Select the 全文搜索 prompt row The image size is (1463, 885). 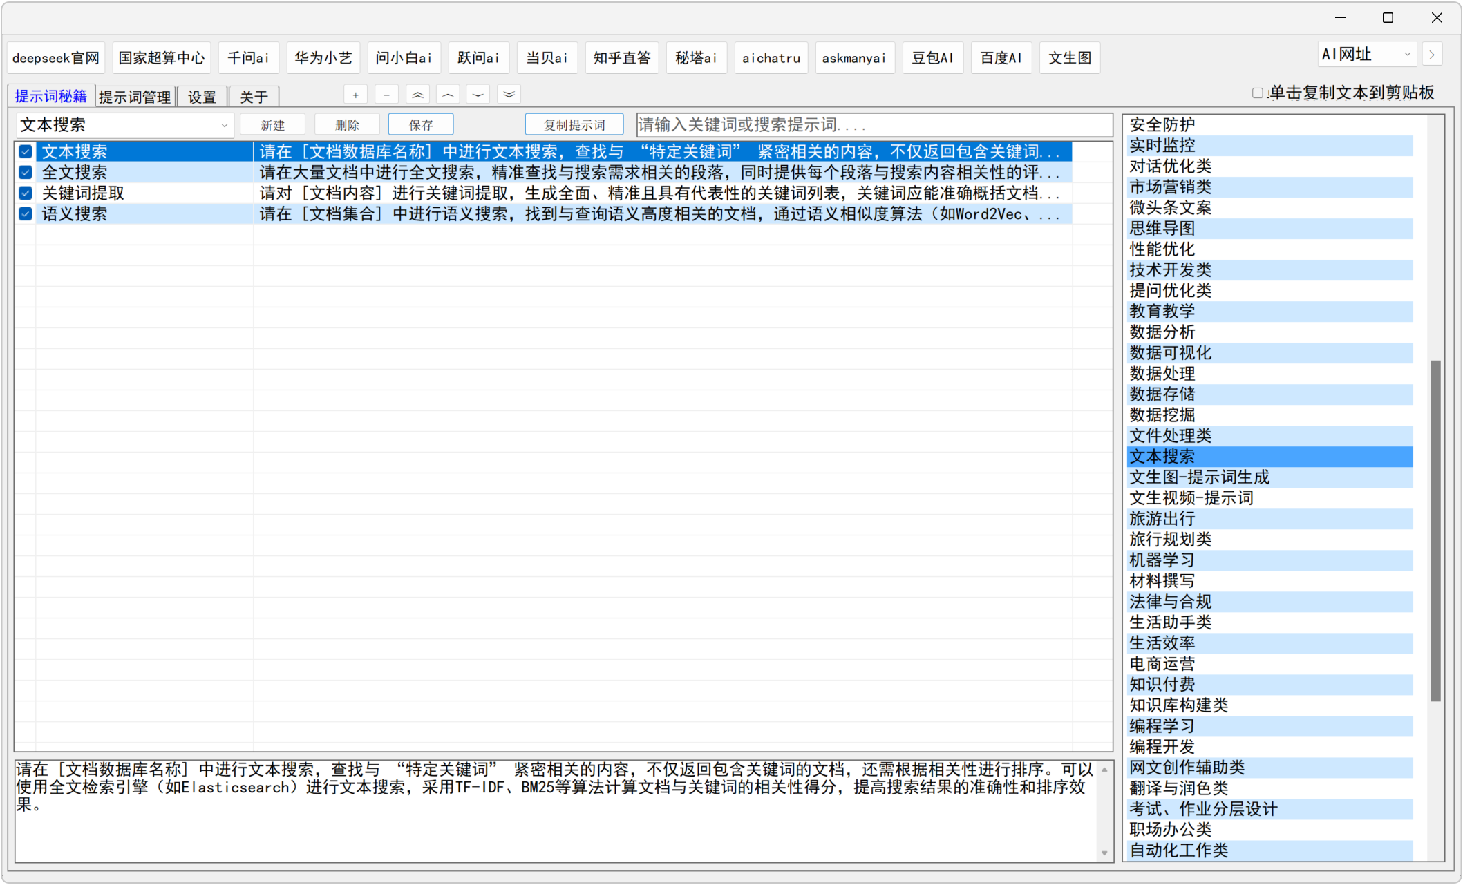(x=543, y=172)
